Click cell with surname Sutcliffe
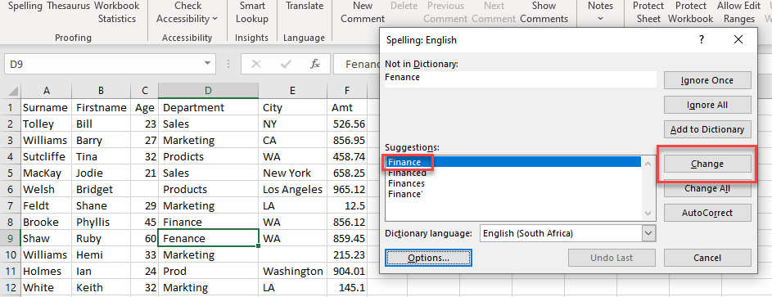 click(x=47, y=157)
